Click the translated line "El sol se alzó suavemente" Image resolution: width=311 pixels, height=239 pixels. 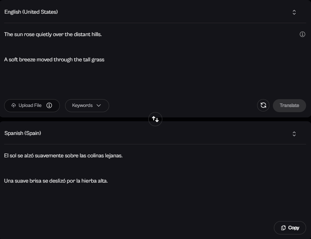coord(63,156)
